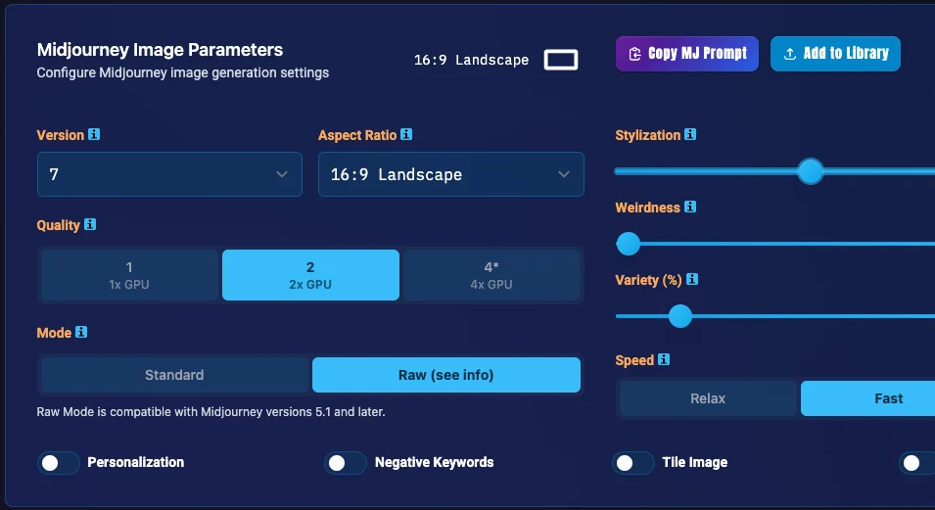Click the 16:9 landscape rectangle preview icon
Screen dimensions: 935x510
561,60
